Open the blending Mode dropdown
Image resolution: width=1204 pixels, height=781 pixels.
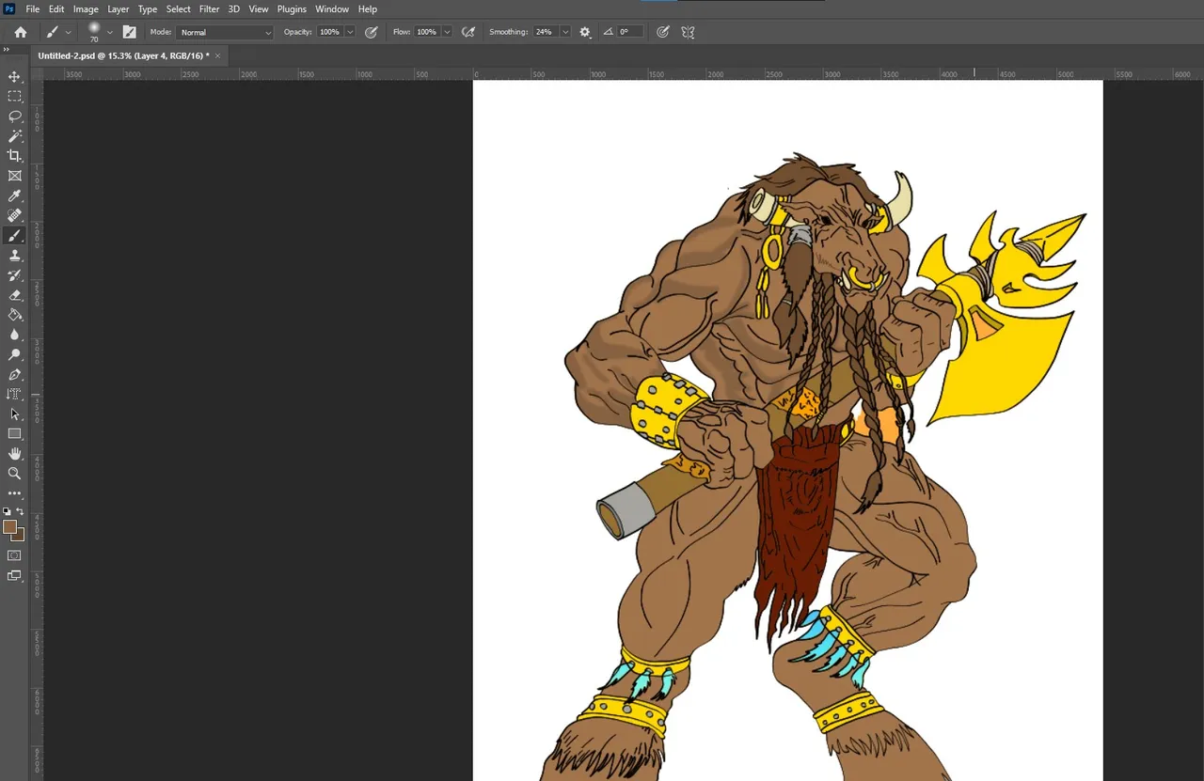click(225, 32)
